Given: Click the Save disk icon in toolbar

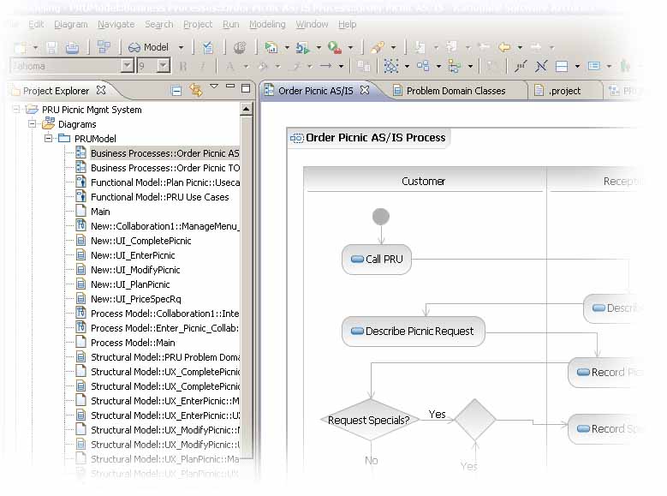Looking at the screenshot, I should (52, 47).
